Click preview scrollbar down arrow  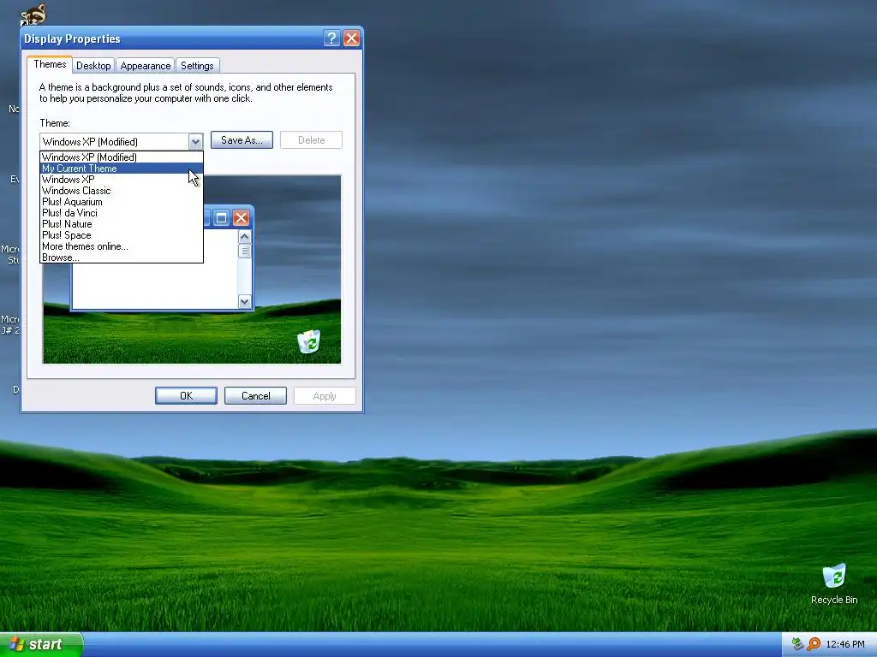click(244, 302)
